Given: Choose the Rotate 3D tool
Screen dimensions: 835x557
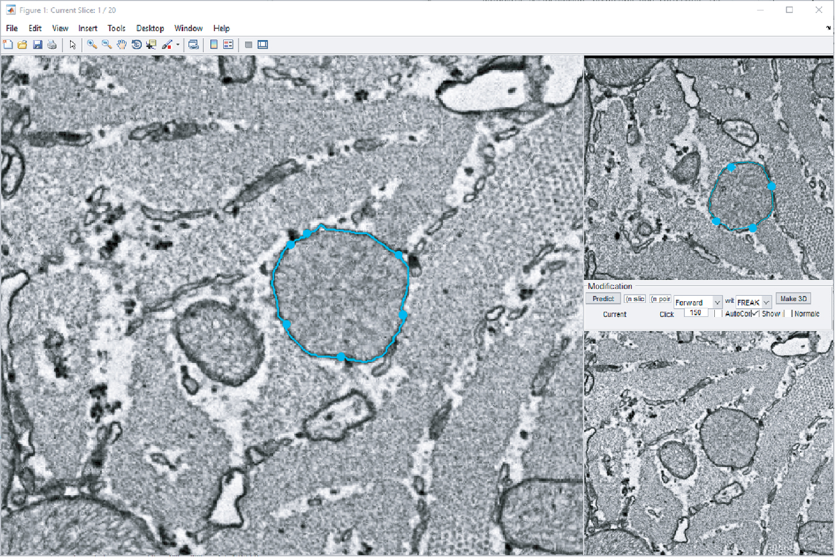Looking at the screenshot, I should tap(136, 45).
